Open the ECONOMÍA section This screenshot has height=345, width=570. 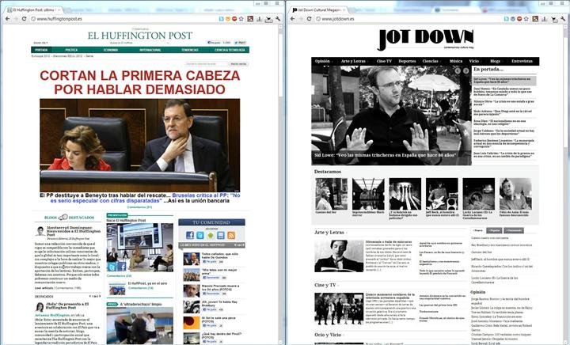111,50
